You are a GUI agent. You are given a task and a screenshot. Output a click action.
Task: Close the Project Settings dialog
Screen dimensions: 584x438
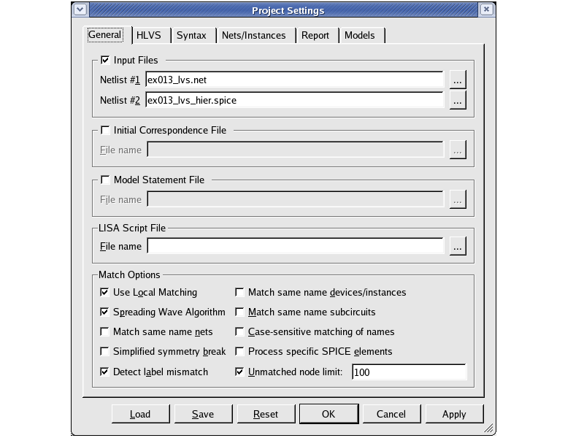pos(486,10)
